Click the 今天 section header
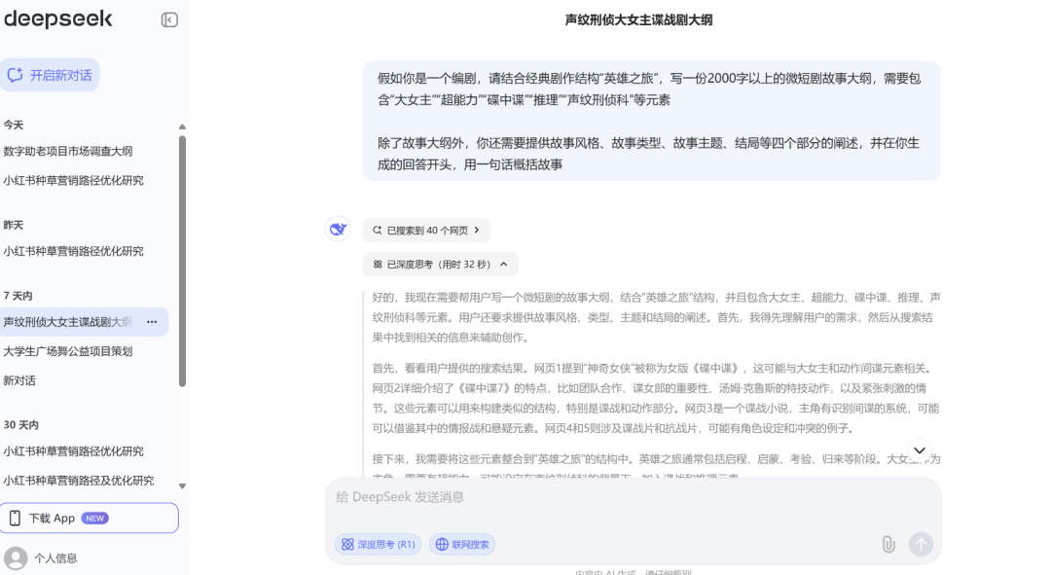 pos(14,126)
